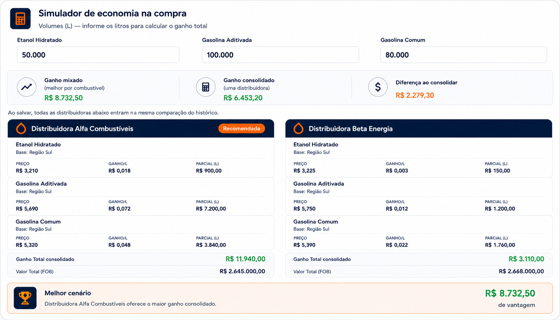The height and width of the screenshot is (320, 560).
Task: Click Beta card's Ganho Total consolidado label
Action: (x=322, y=259)
